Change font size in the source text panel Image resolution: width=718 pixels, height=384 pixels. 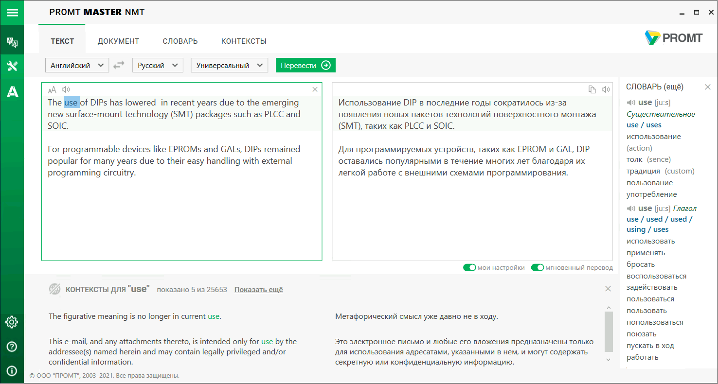click(52, 89)
